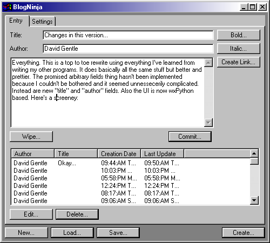The image size is (270, 243).
Task: Click the entries list scroll down arrow
Action: point(254,200)
